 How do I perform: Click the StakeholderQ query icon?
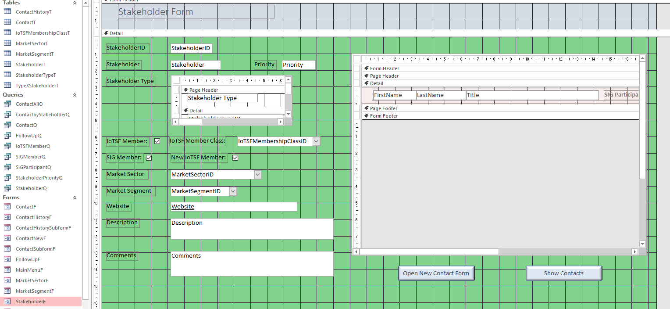point(7,188)
